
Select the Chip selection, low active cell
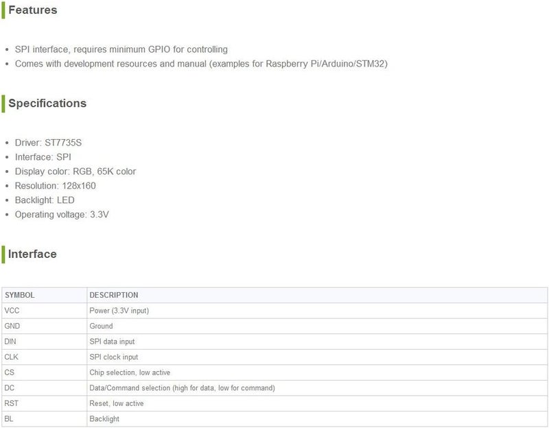point(130,372)
